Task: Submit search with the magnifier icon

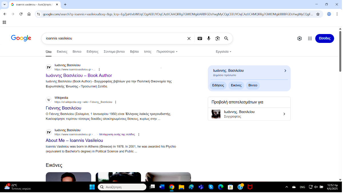Action: pyautogui.click(x=226, y=38)
